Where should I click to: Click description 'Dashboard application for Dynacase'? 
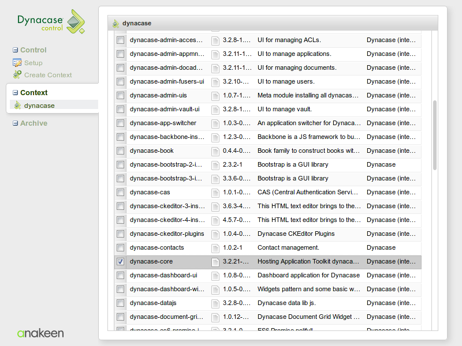click(x=309, y=275)
